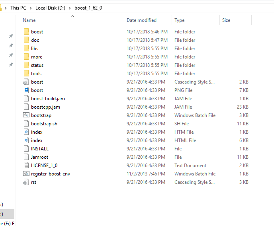Click the HTM File type cell

click(x=184, y=132)
